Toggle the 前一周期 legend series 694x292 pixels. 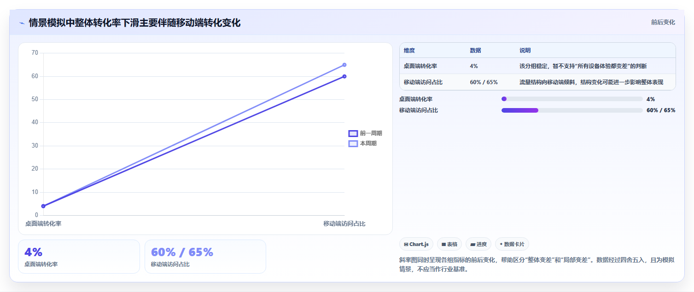point(365,133)
